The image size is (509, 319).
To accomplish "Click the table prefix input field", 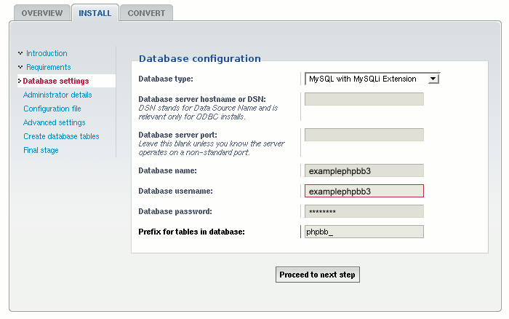I will tap(364, 232).
